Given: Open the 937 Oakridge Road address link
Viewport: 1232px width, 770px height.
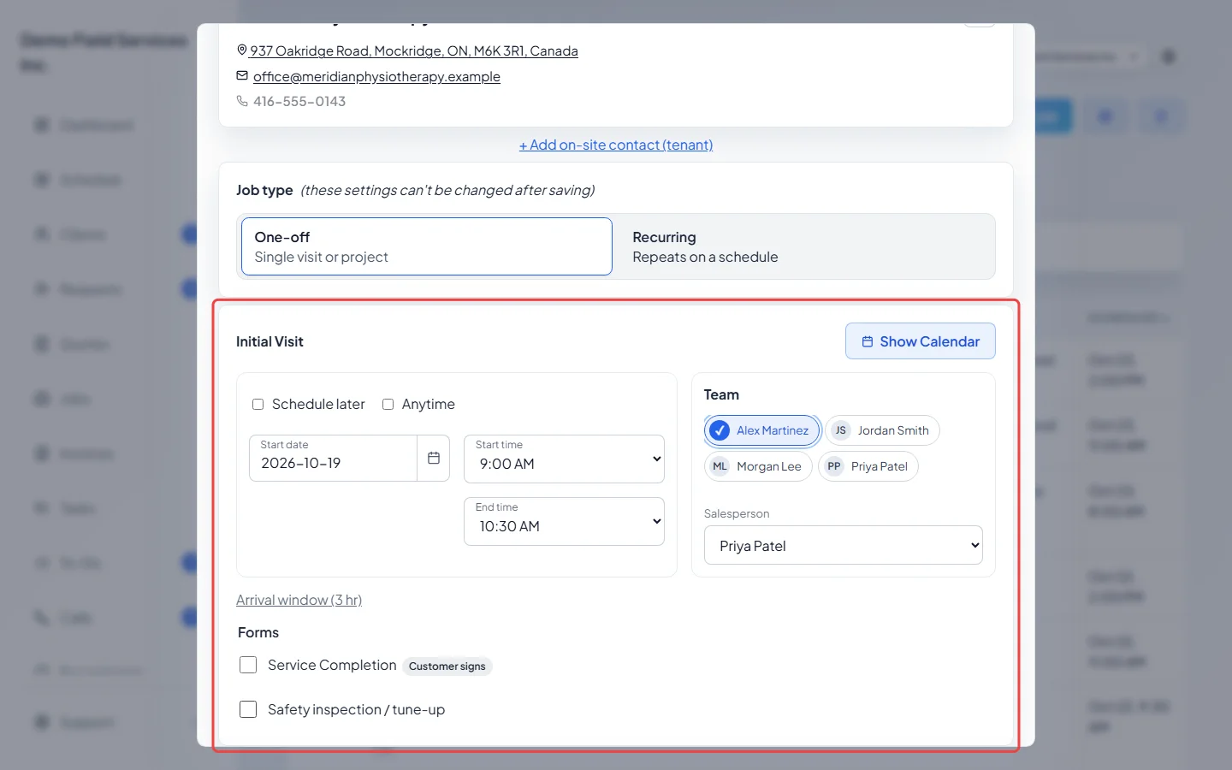Looking at the screenshot, I should pyautogui.click(x=414, y=50).
